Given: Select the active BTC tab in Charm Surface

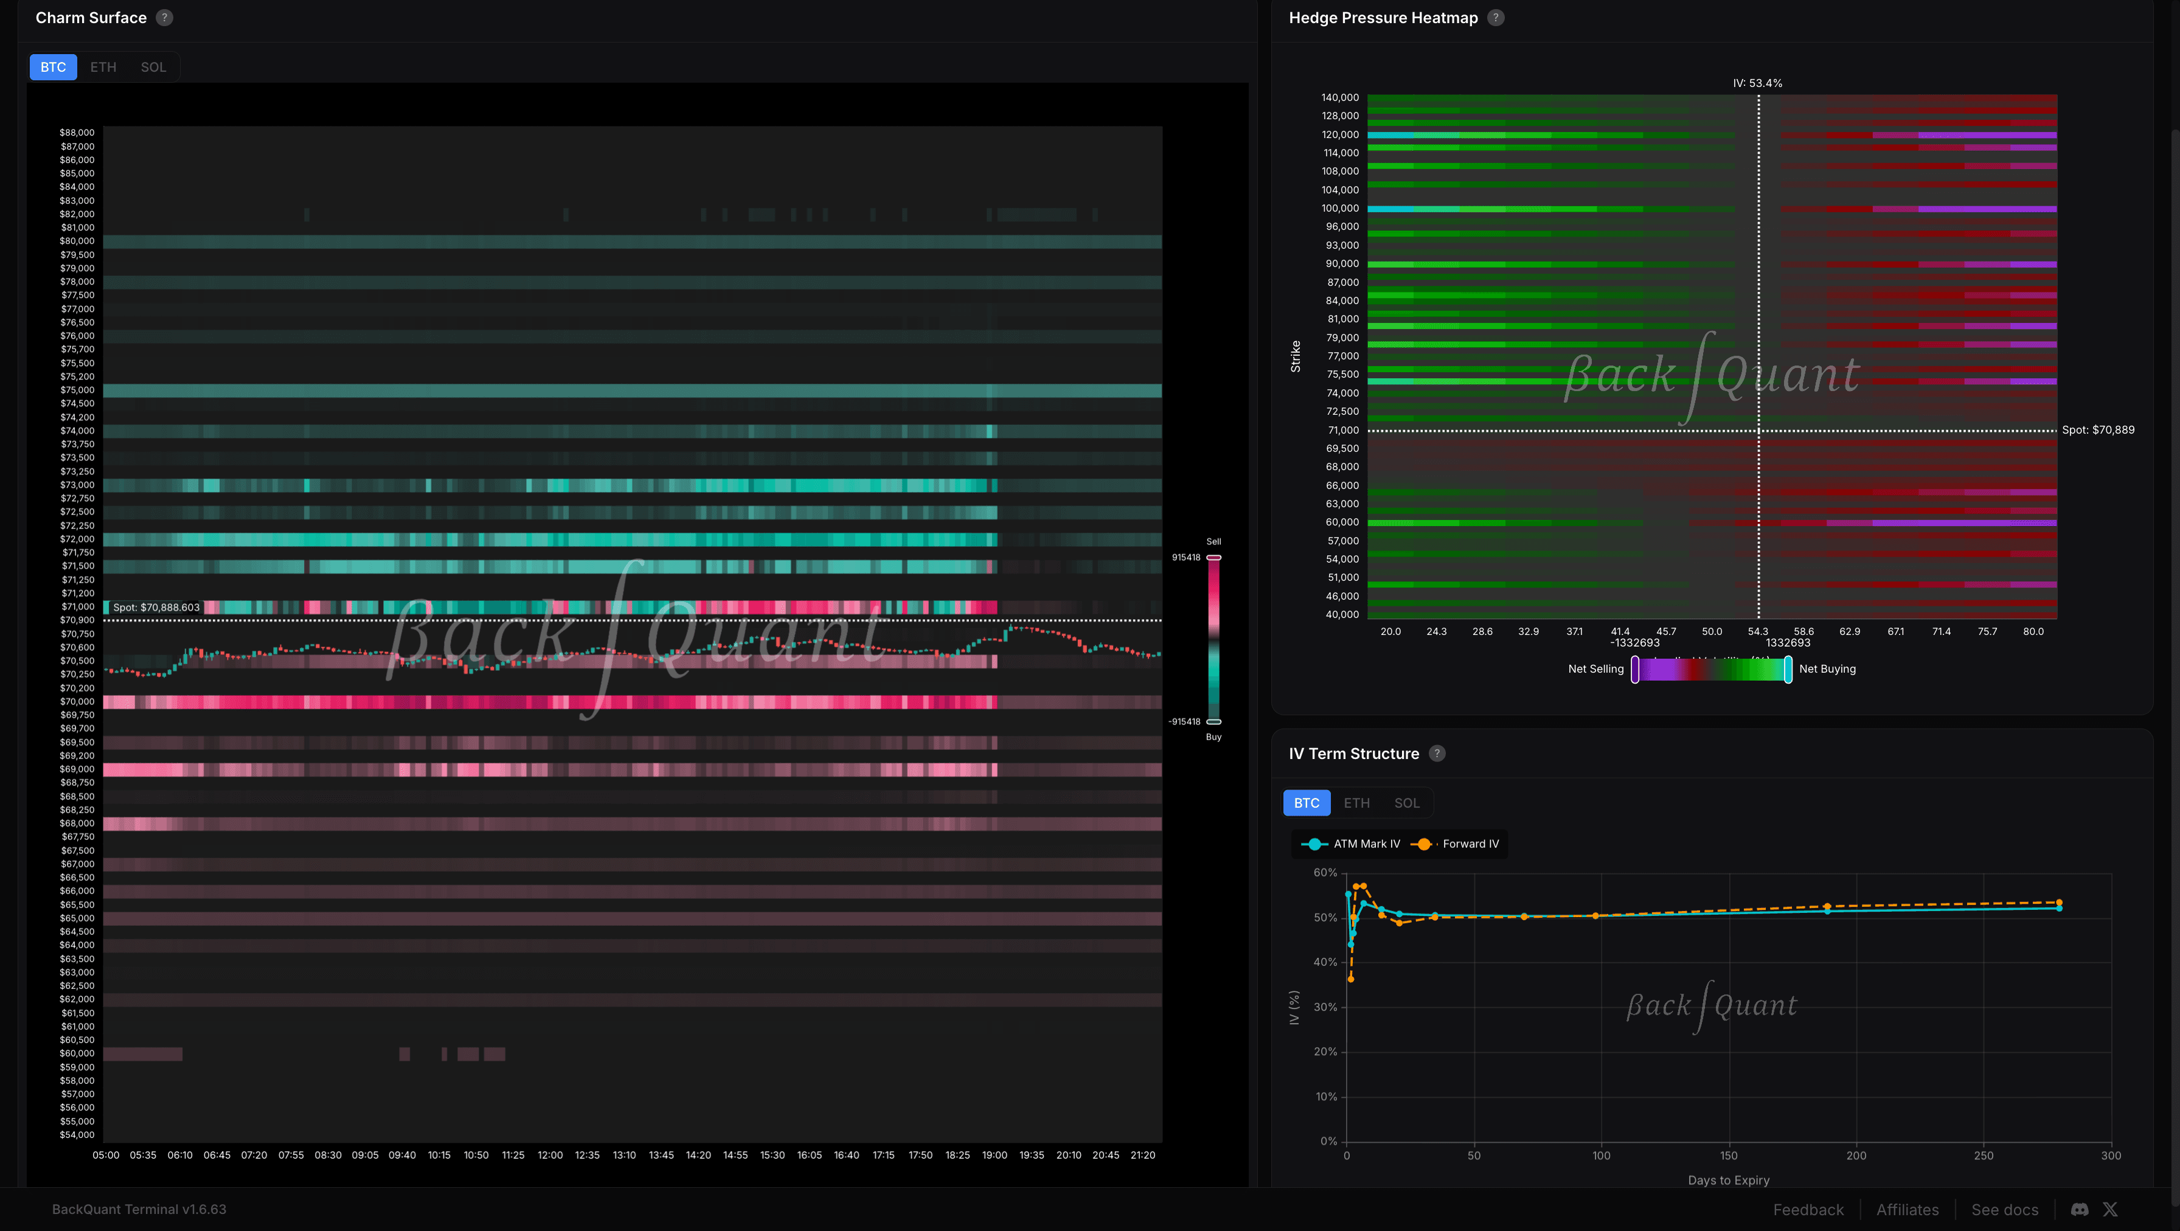Looking at the screenshot, I should click(52, 67).
